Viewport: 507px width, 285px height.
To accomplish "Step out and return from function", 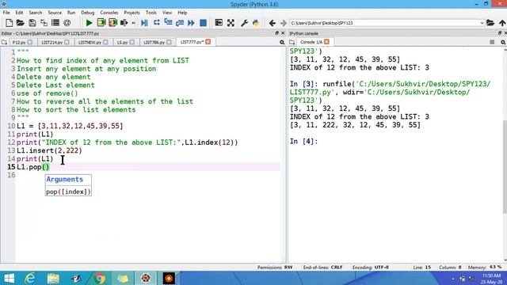I will 180,23.
